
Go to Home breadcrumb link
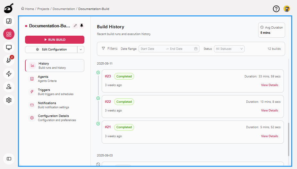[x=30, y=9]
